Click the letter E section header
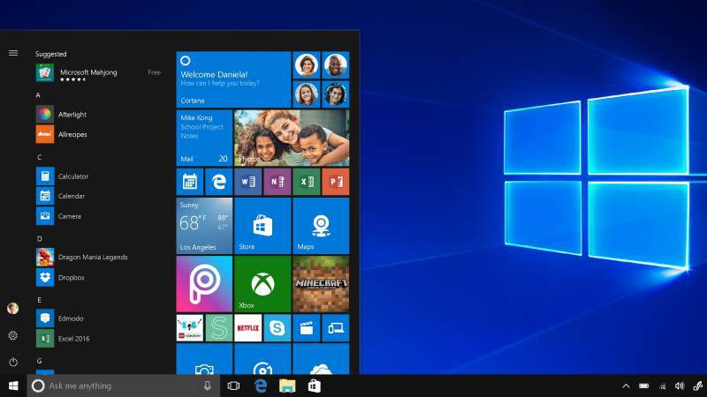The width and height of the screenshot is (707, 397). point(39,300)
